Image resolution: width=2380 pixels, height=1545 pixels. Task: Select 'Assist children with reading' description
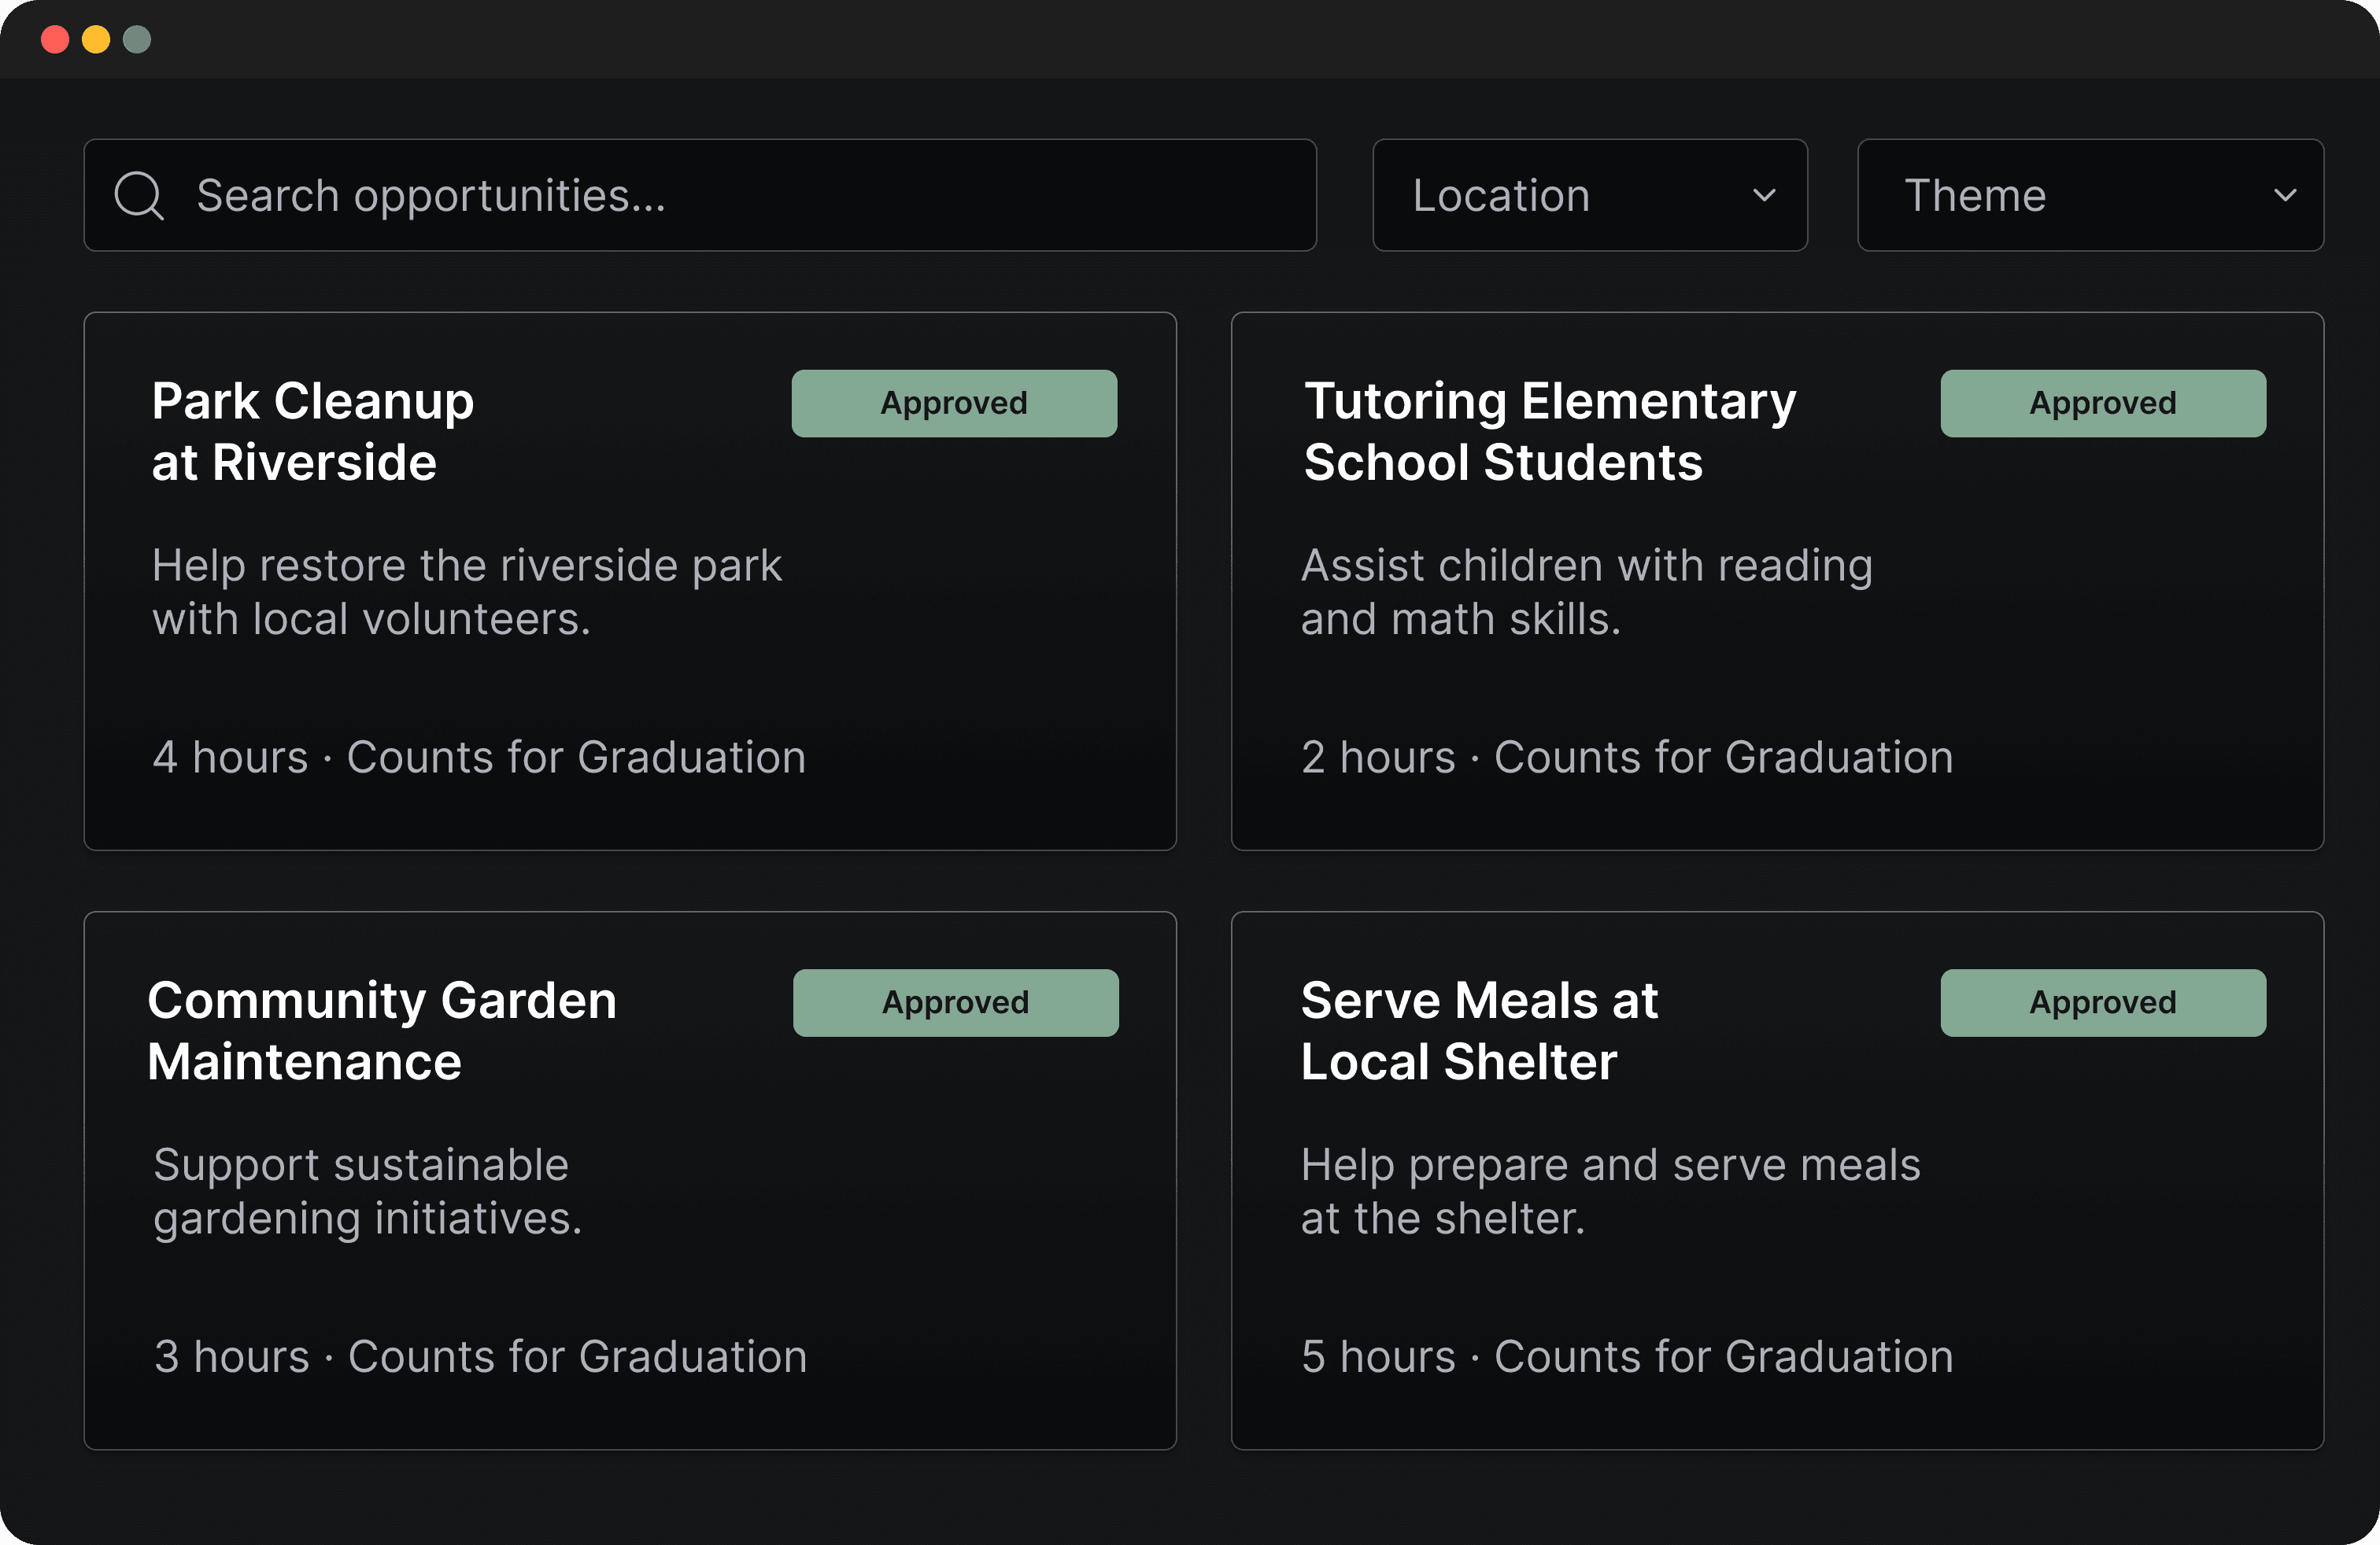pyautogui.click(x=1587, y=592)
